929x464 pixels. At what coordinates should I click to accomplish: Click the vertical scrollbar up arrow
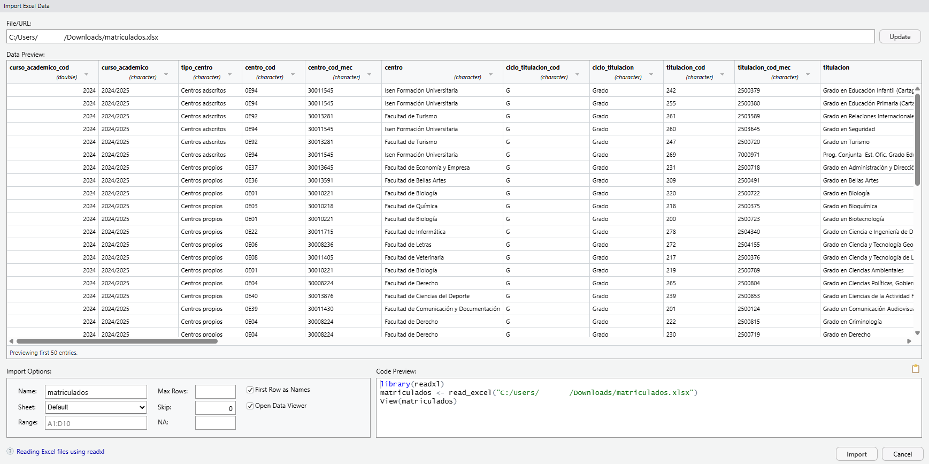917,89
